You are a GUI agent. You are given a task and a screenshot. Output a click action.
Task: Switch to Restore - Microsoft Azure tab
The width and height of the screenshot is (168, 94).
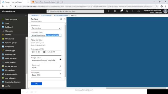(x=16, y=2)
